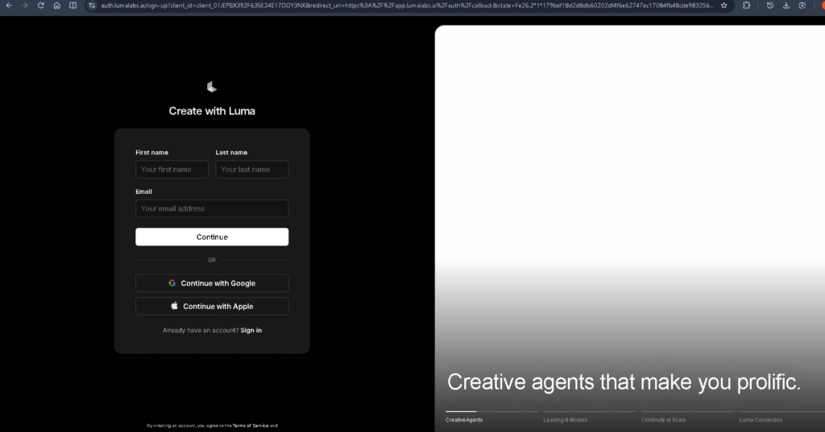Image resolution: width=825 pixels, height=432 pixels.
Task: Open the browser downloads icon
Action: tap(786, 6)
